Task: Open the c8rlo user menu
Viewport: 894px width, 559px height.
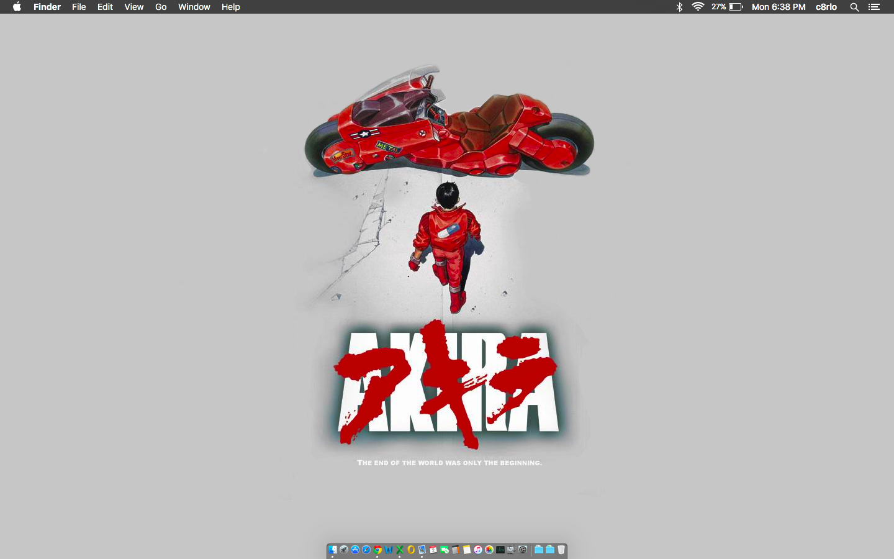Action: (826, 7)
